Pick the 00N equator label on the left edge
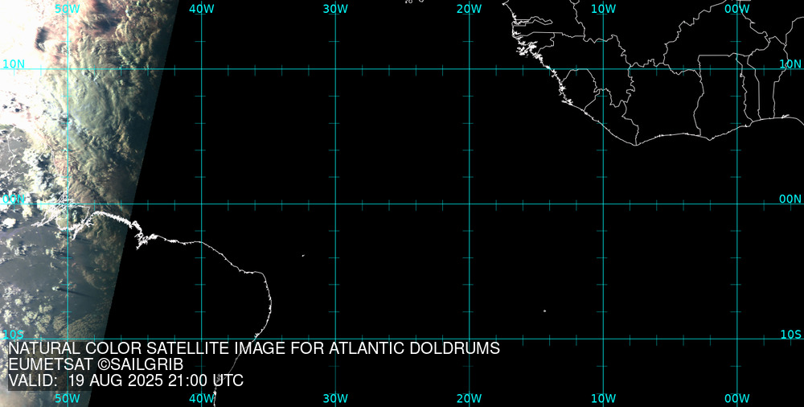Viewport: 804px width, 407px height. pos(14,199)
